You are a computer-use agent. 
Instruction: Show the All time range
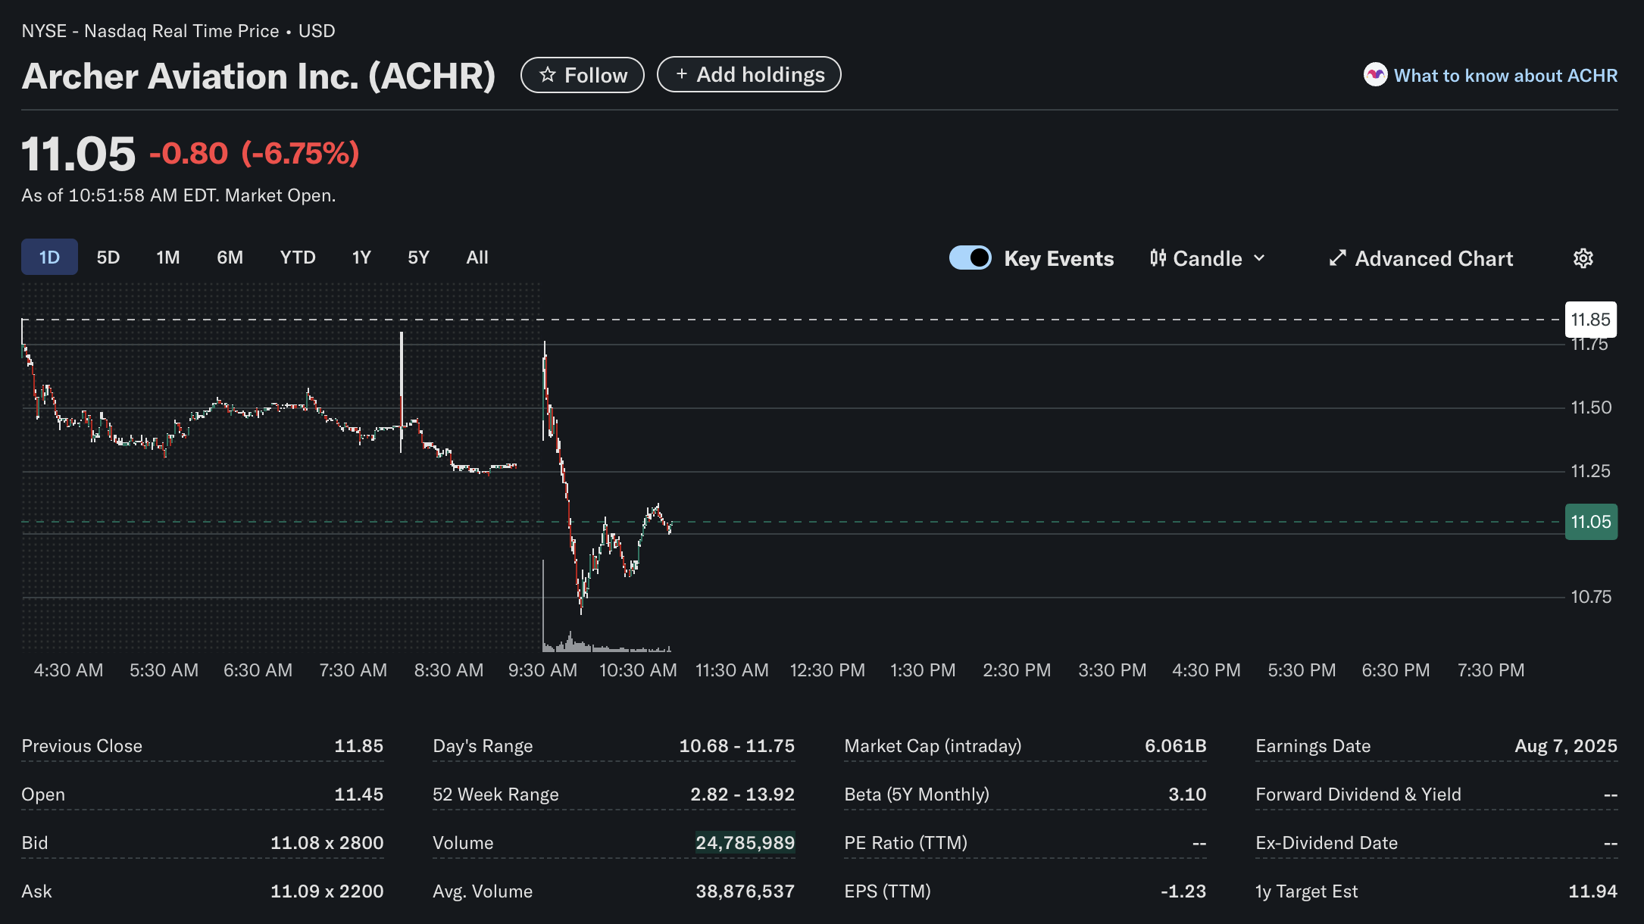click(477, 257)
